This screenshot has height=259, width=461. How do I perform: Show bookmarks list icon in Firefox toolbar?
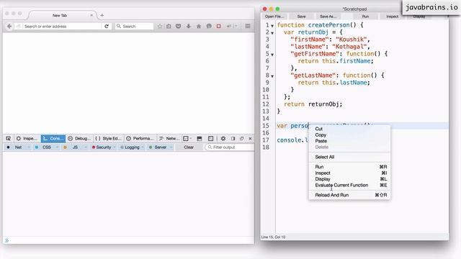tap(169, 26)
